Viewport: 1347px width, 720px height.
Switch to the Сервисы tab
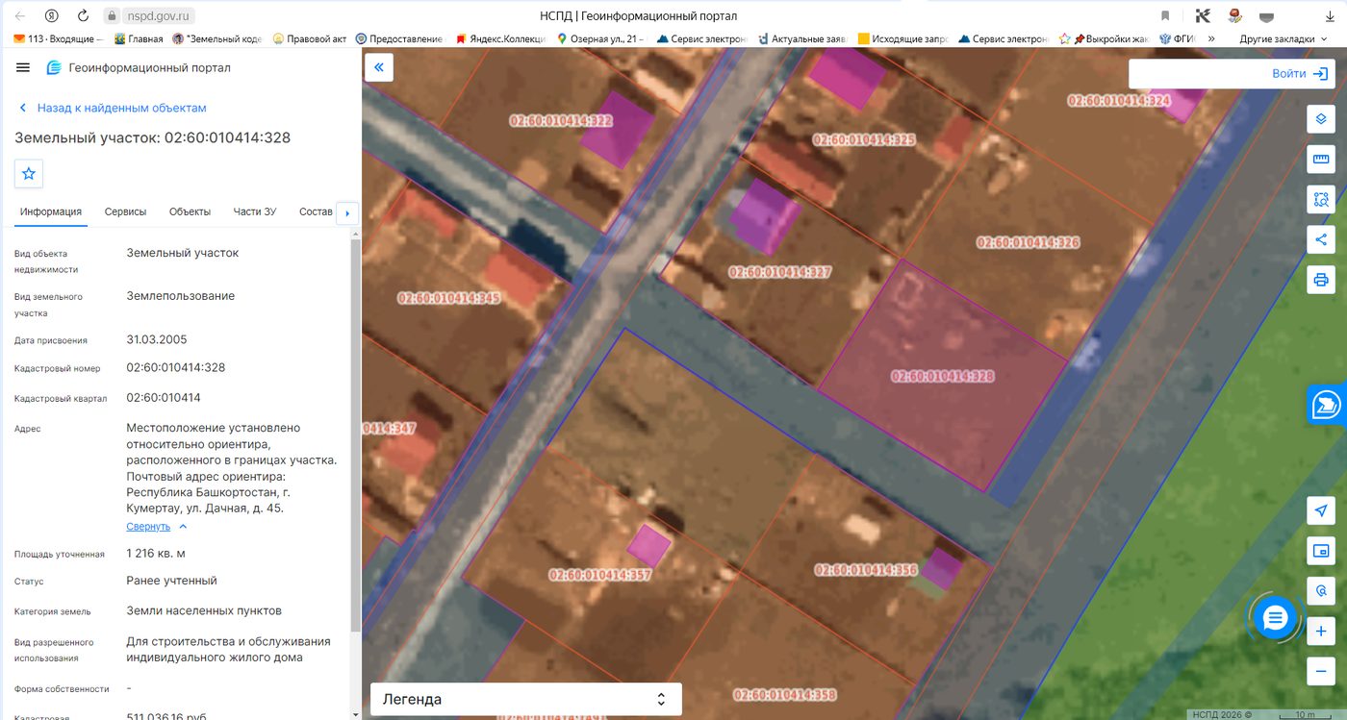click(126, 211)
